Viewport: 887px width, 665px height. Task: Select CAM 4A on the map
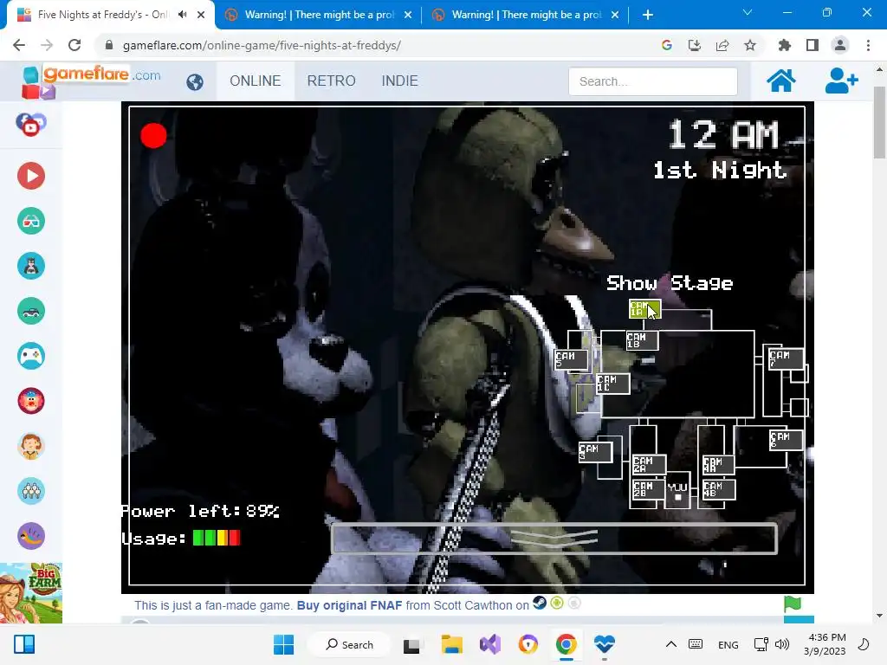pyautogui.click(x=718, y=465)
